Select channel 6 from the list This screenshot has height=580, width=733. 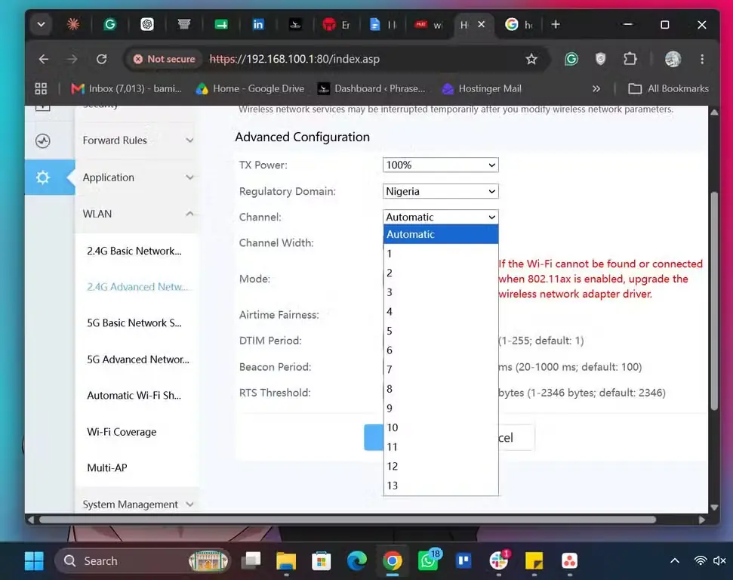(441, 350)
